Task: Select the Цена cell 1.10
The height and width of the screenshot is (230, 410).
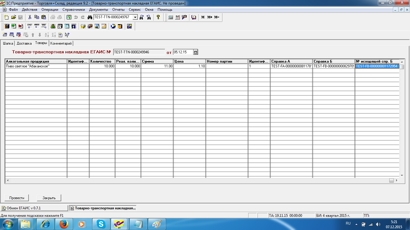Action: click(189, 66)
